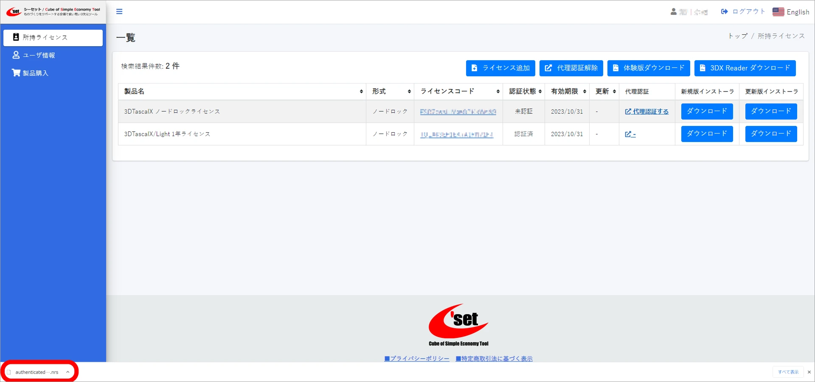815x382 pixels.
Task: Click the ライセンス追加 button
Action: [500, 68]
